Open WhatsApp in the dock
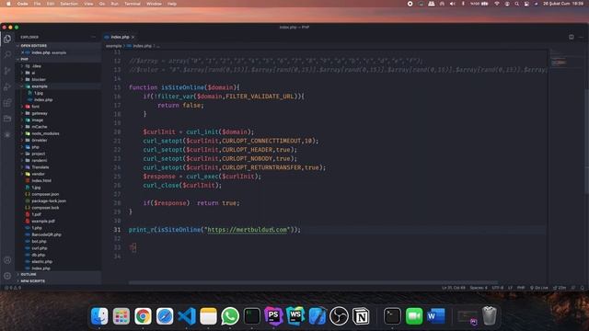The image size is (589, 331). [x=230, y=316]
